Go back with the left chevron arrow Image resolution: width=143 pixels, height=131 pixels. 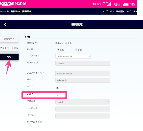point(5,24)
